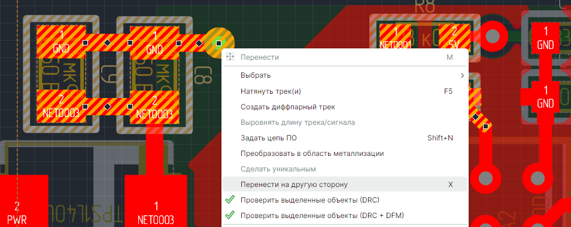Click green checkmark icon beside DRC entry
Screen dimensions: 571x227
[229, 200]
